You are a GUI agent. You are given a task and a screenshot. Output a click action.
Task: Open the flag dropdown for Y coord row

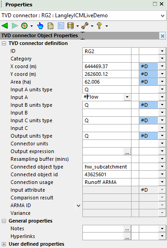pos(162,74)
